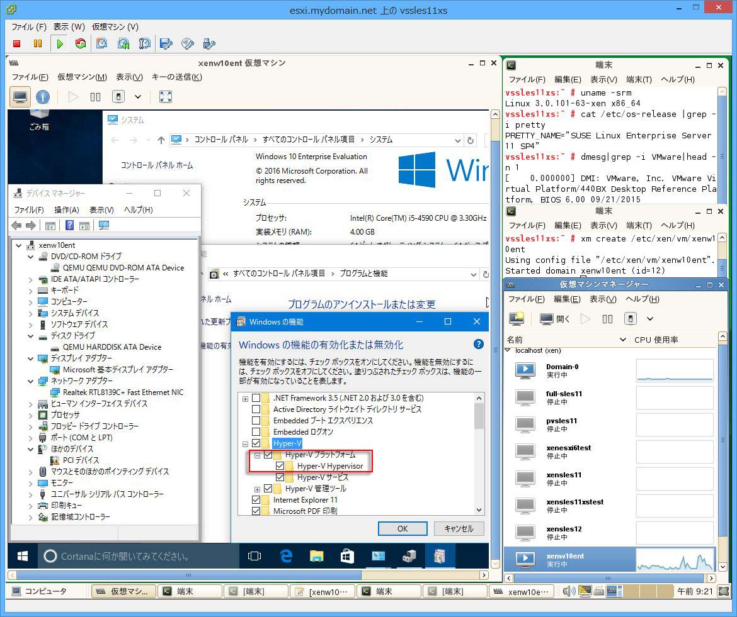The width and height of the screenshot is (737, 617).
Task: Open the Windows Start button
Action: (x=22, y=556)
